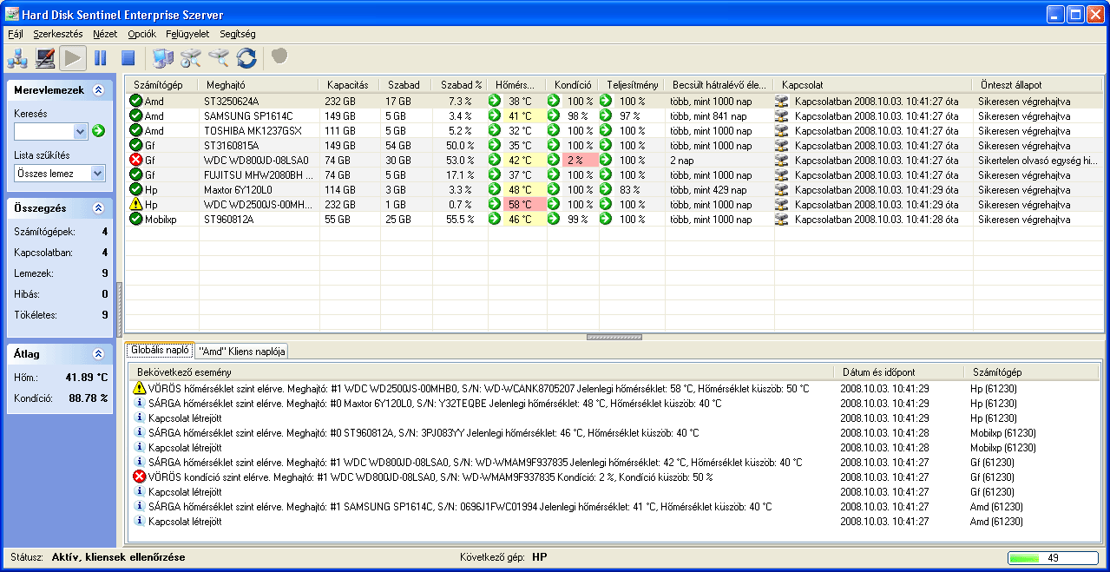Select the TOSHIBA MK1237GSX drive row
The width and height of the screenshot is (1110, 572).
(x=252, y=131)
